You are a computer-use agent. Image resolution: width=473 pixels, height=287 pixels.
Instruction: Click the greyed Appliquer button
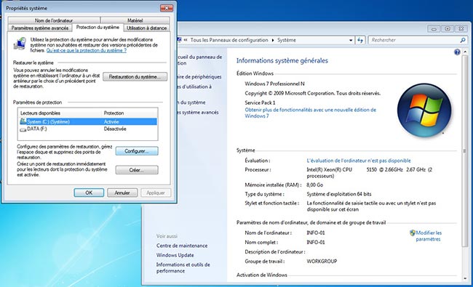[x=156, y=193]
